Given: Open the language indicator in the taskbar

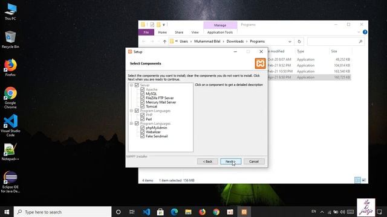Looking at the screenshot, I should (x=314, y=212).
